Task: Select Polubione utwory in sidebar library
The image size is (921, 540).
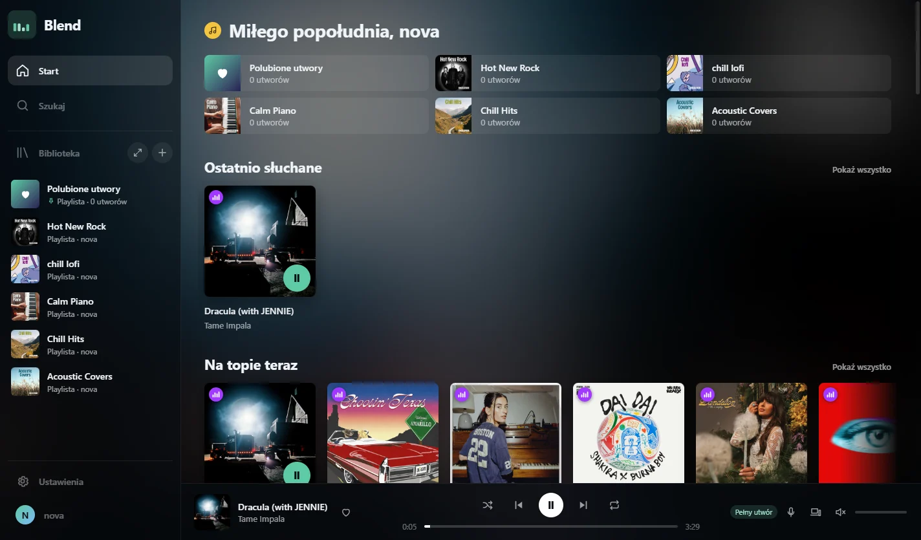Action: pyautogui.click(x=90, y=194)
